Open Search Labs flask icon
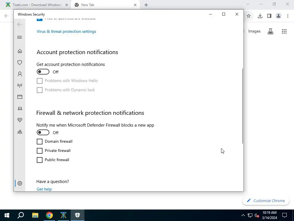The height and width of the screenshot is (221, 294). pos(270,31)
